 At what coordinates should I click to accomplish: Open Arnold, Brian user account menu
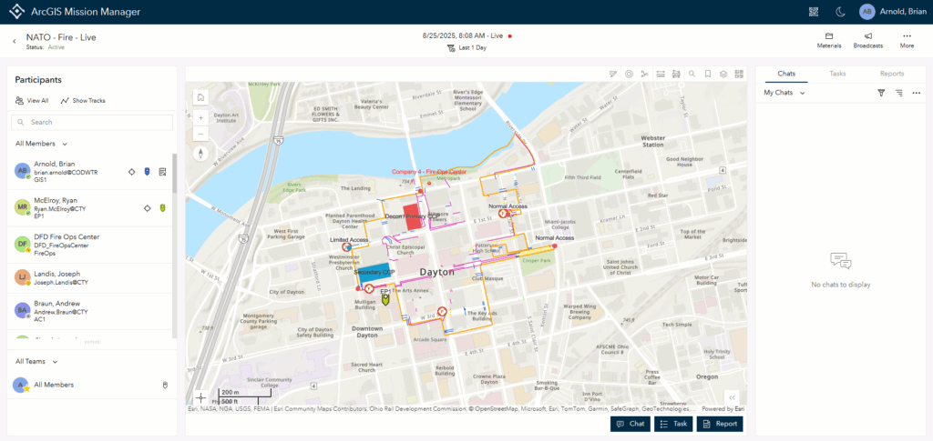pos(893,11)
